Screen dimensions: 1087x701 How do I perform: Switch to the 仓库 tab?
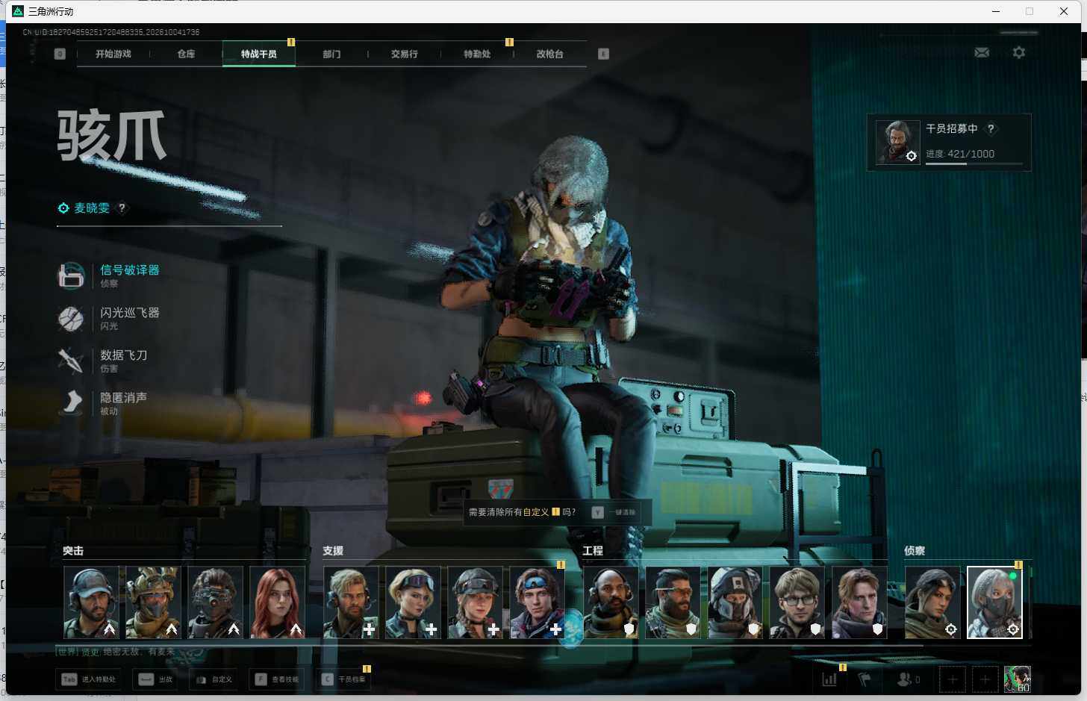[x=186, y=54]
